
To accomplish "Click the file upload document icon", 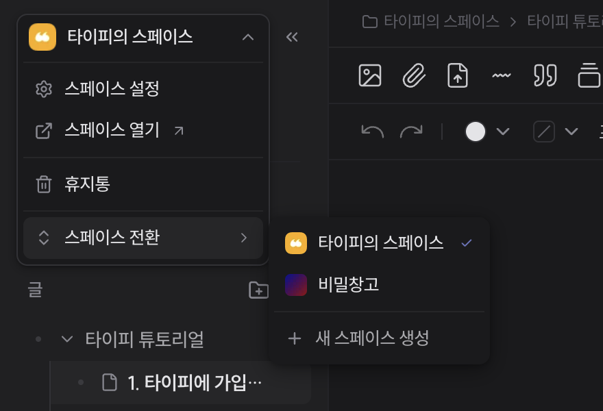I will [458, 75].
